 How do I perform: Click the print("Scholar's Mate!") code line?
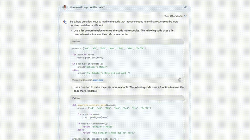[x=91, y=67]
